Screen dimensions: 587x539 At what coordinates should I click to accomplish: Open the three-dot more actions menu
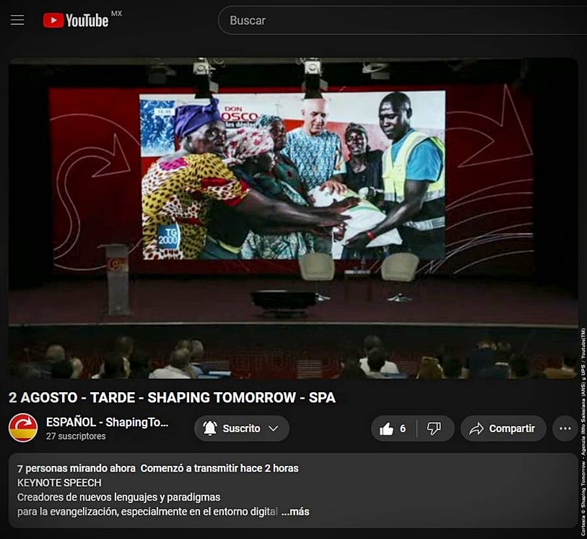tap(565, 429)
